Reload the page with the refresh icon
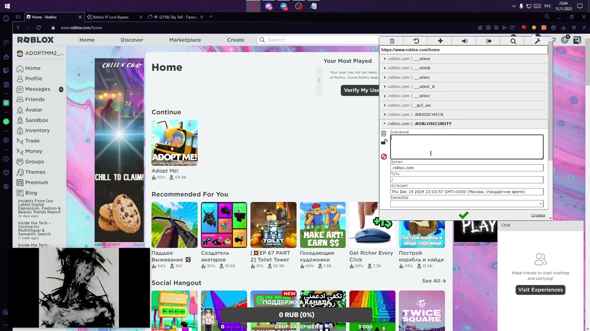 point(38,28)
